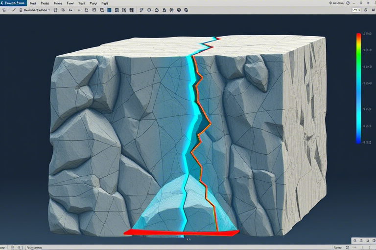
Task: Select the polygon cloud-shaped tool icon
Action: [x=157, y=10]
